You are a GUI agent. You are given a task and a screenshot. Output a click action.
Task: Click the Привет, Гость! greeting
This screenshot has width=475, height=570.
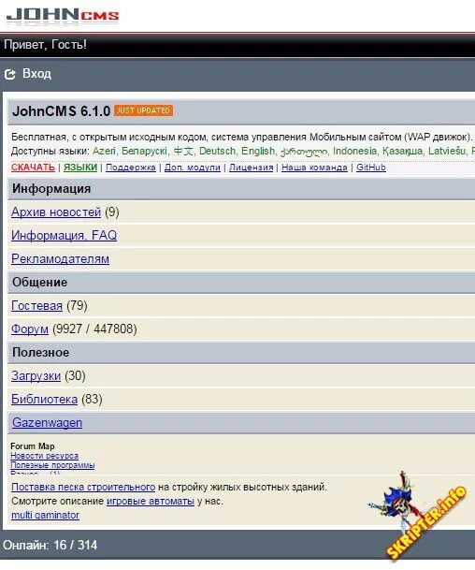coord(45,44)
